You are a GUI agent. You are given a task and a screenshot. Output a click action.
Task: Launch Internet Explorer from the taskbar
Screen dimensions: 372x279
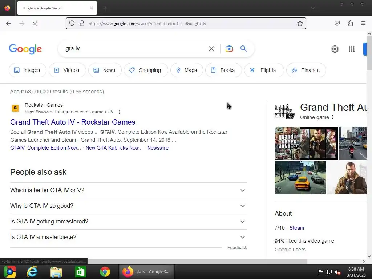click(x=32, y=272)
